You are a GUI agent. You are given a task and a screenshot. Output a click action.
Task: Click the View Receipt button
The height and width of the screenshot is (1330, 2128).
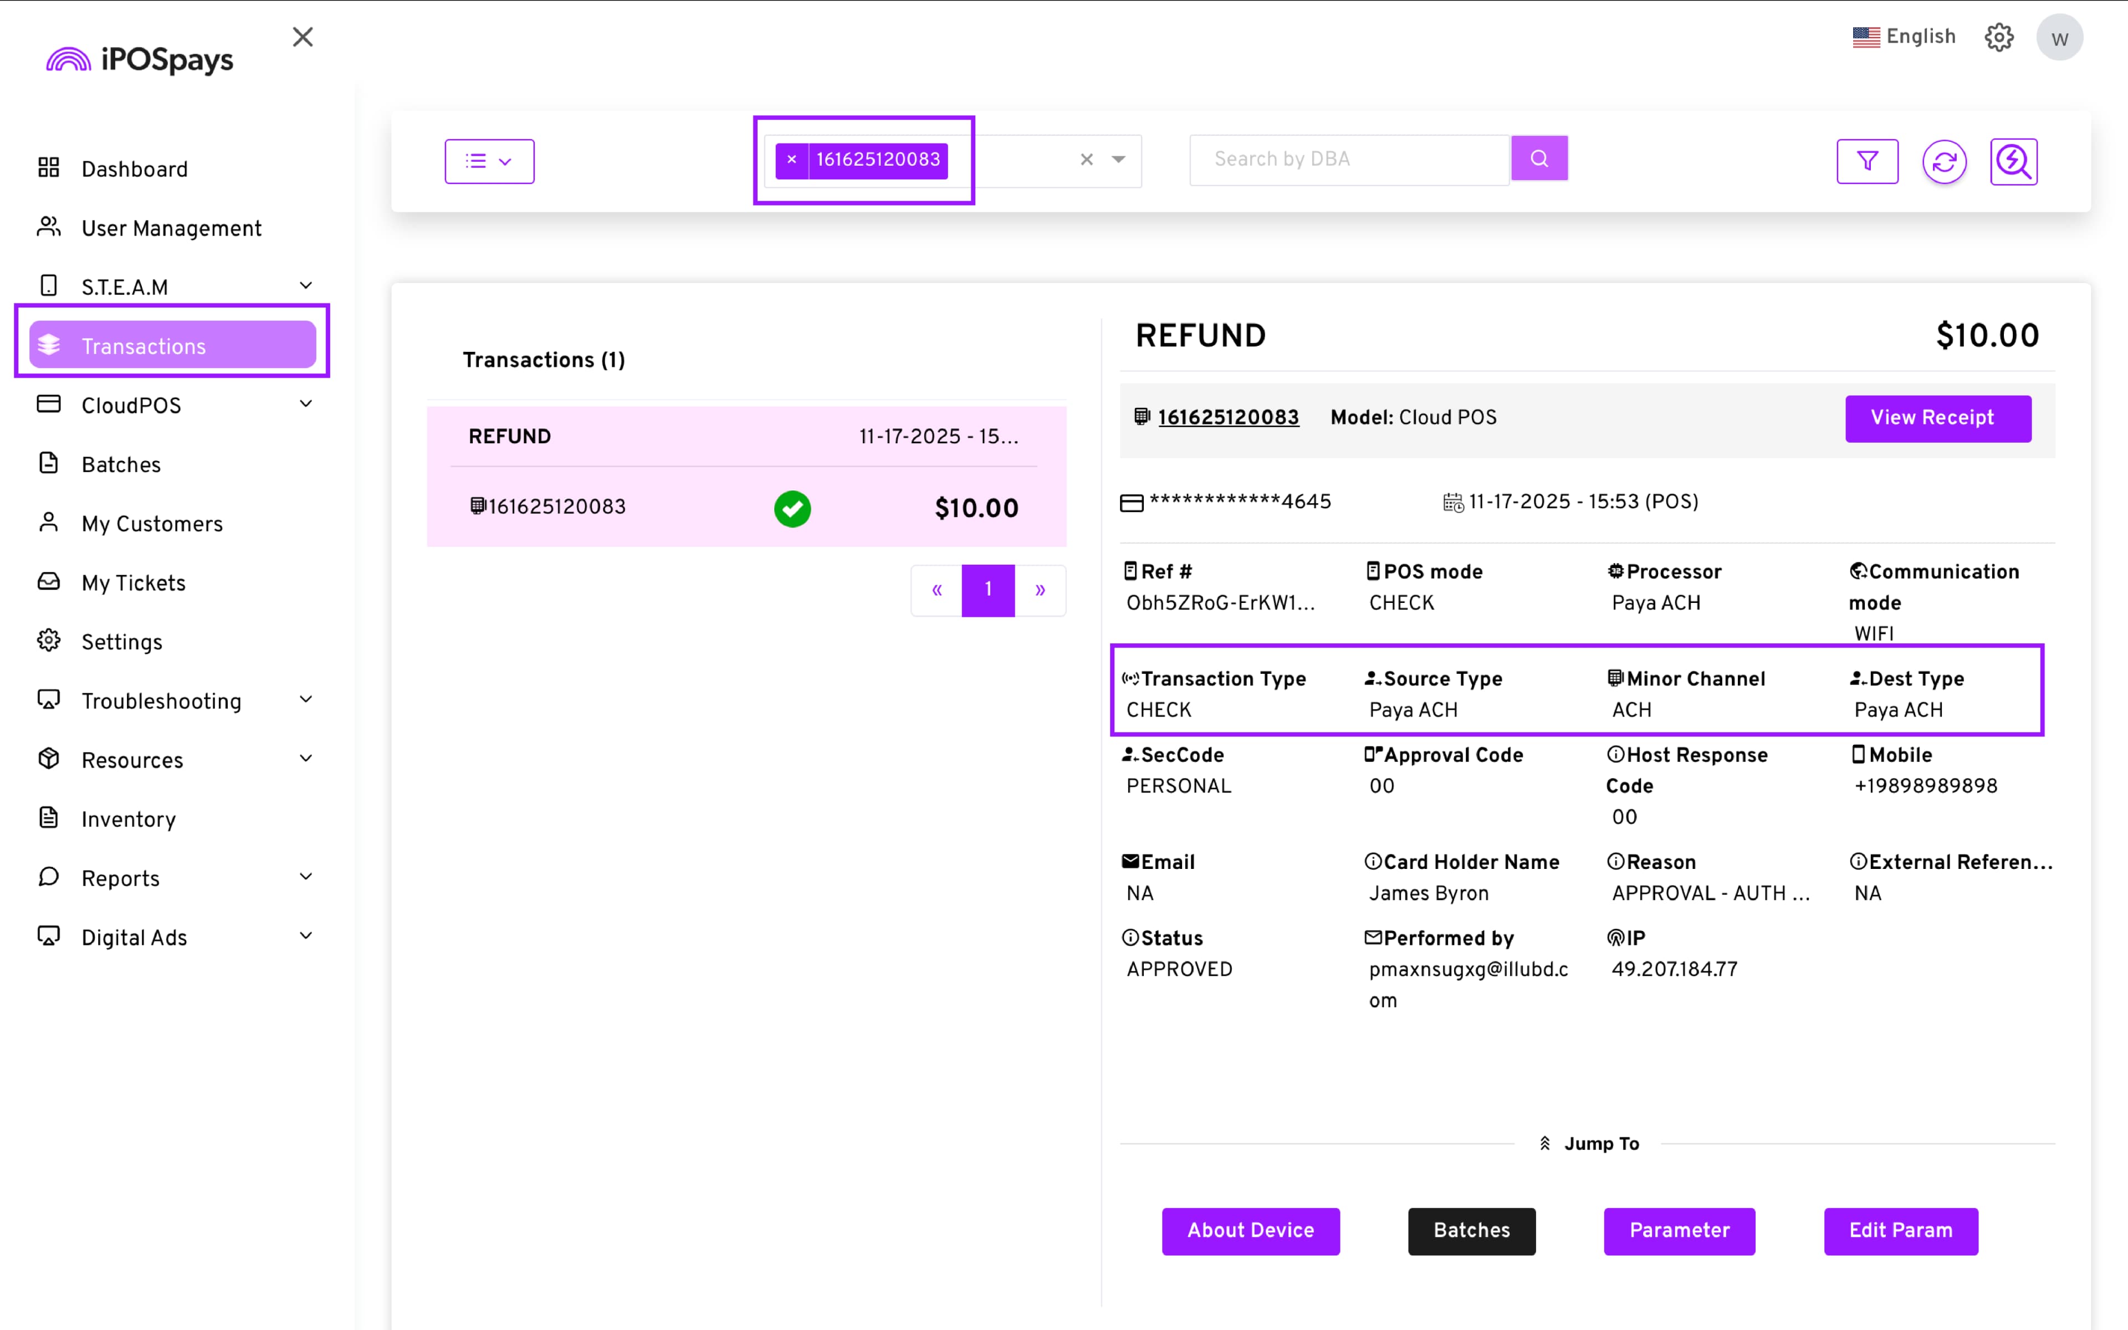click(x=1937, y=418)
